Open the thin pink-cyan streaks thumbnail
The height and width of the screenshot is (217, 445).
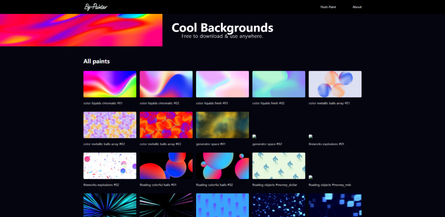[166, 205]
